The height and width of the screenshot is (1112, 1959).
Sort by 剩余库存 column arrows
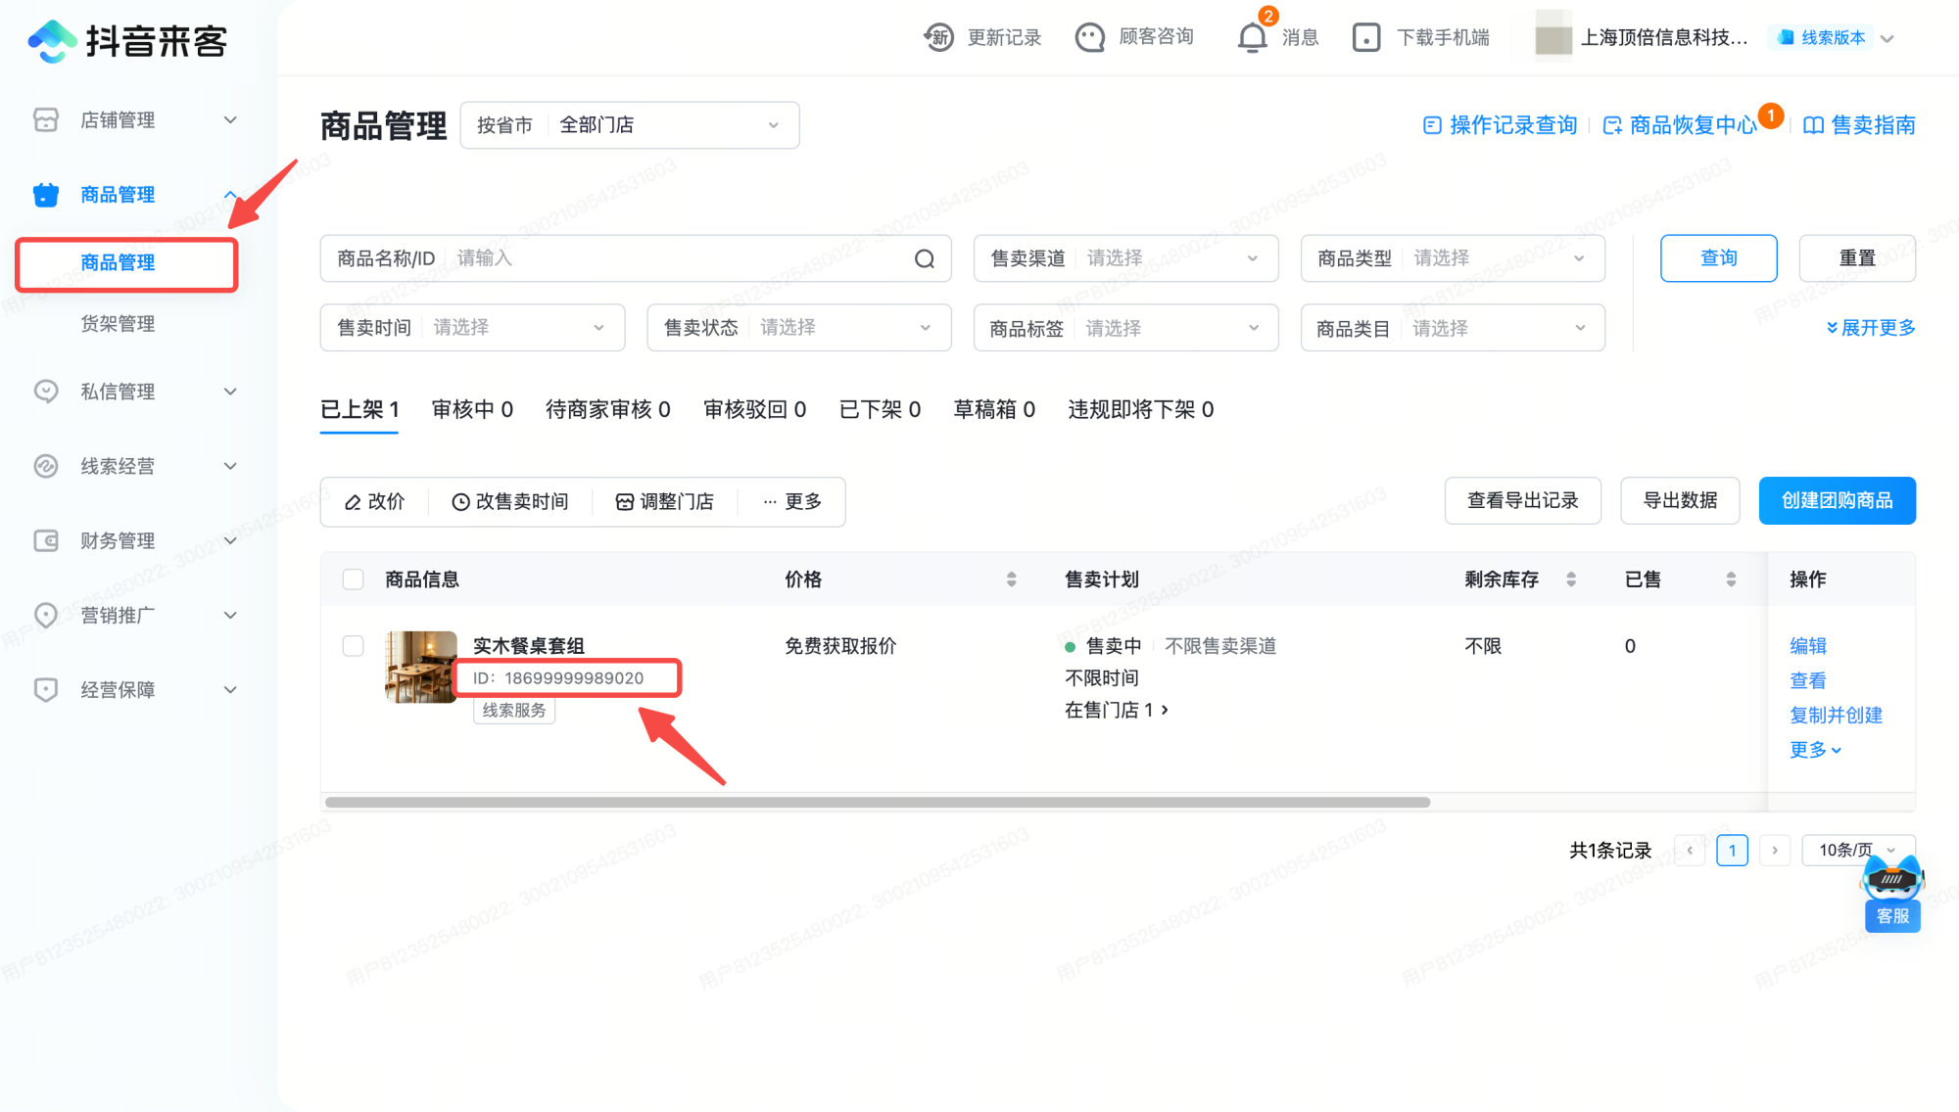(1571, 579)
